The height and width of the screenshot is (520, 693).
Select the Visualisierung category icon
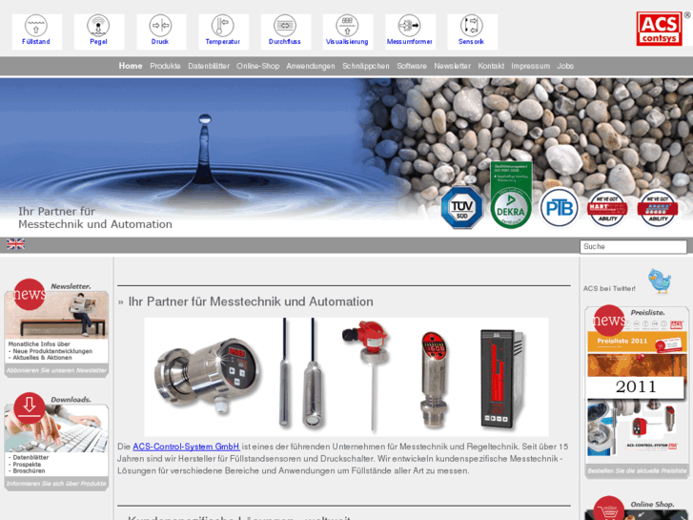tap(347, 31)
